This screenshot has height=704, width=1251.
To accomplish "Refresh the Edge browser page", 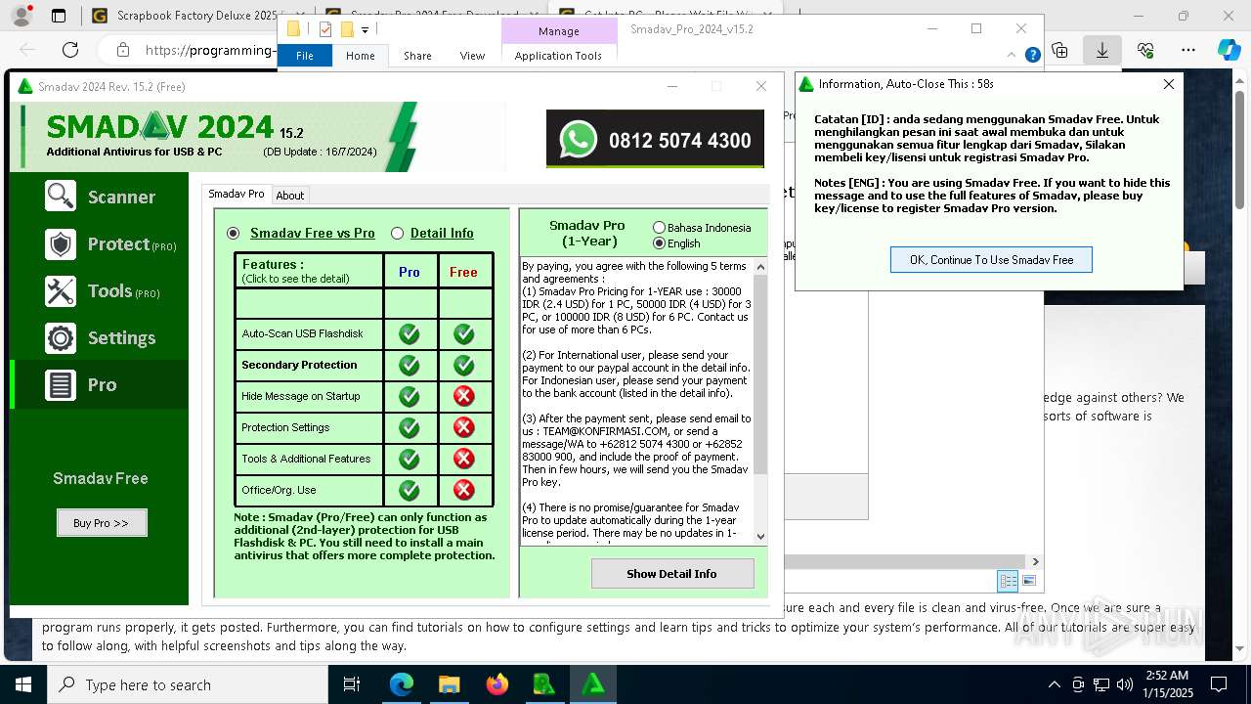I will [x=70, y=50].
